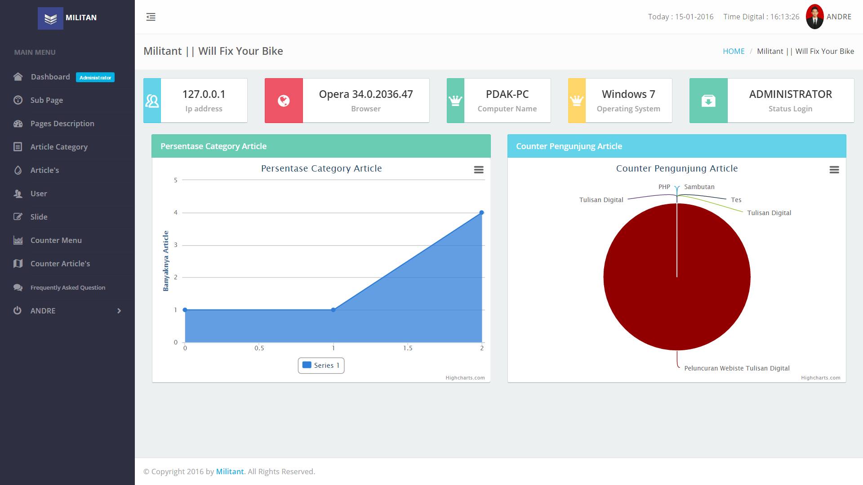Click the MILITAN logo icon

(x=50, y=18)
